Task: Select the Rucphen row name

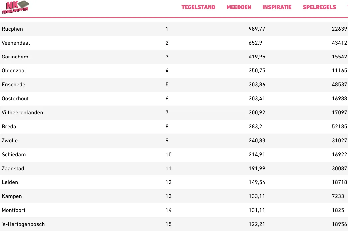Action: point(12,29)
